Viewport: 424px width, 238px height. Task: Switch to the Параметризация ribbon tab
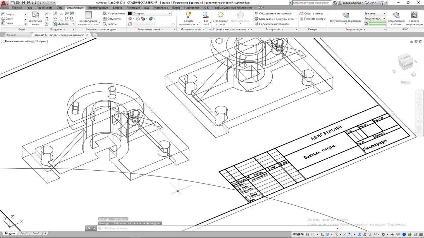tap(98, 8)
